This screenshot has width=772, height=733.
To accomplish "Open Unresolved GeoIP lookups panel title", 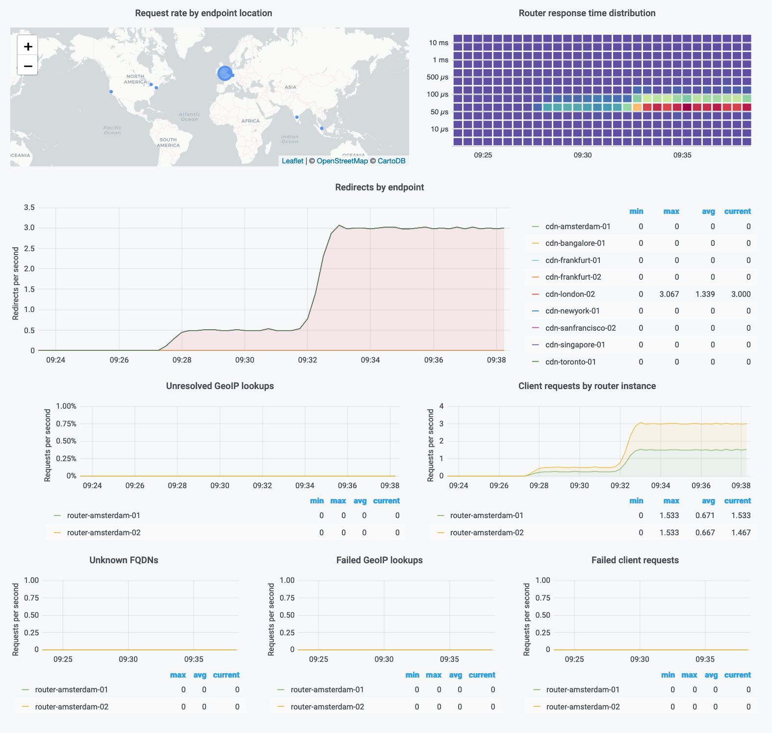I will pos(220,386).
